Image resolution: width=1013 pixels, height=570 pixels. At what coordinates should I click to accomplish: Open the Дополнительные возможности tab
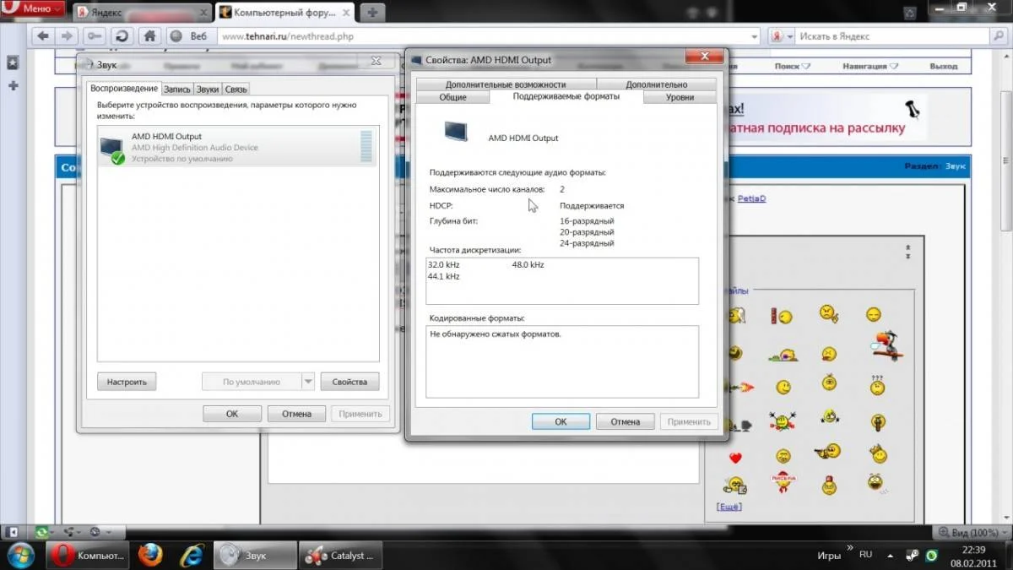coord(506,84)
